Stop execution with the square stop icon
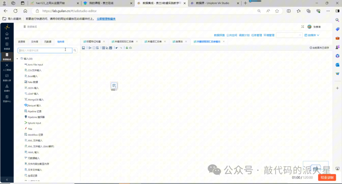The height and width of the screenshot is (184, 342). (x=94, y=48)
